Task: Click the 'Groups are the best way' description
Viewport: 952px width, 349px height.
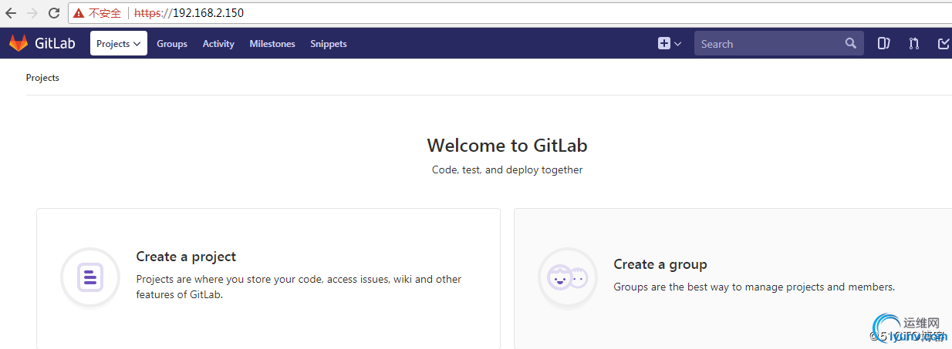Action: pos(754,287)
